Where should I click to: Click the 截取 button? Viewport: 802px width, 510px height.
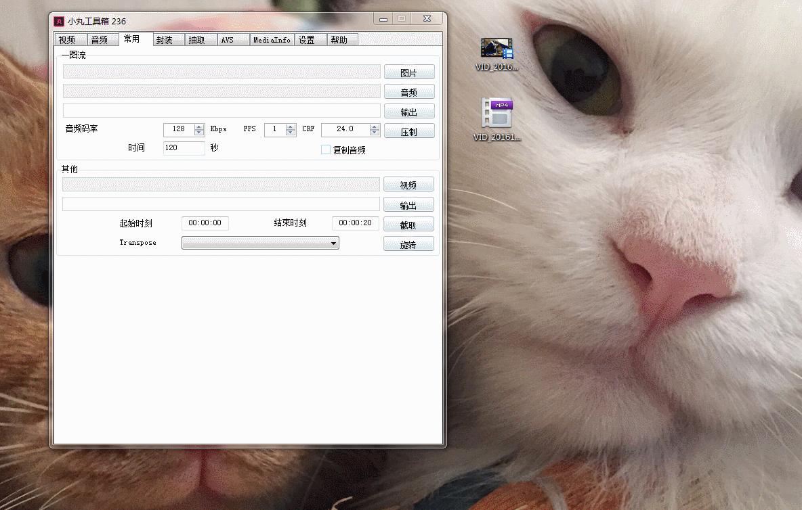[x=408, y=225]
